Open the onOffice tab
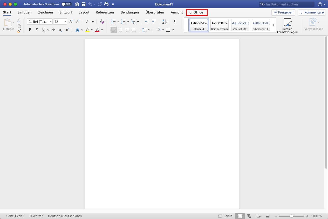328x219 pixels. (x=196, y=12)
